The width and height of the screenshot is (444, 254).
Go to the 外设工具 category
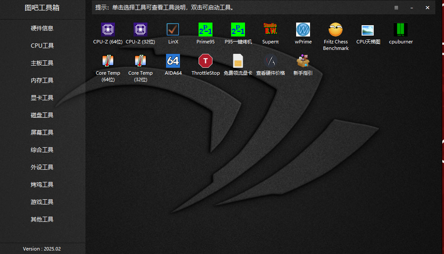pos(42,167)
